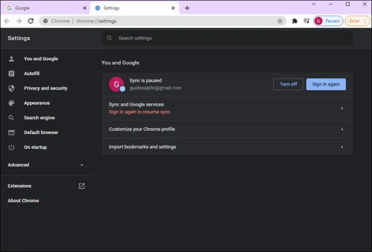Close the Google tab

(85, 8)
